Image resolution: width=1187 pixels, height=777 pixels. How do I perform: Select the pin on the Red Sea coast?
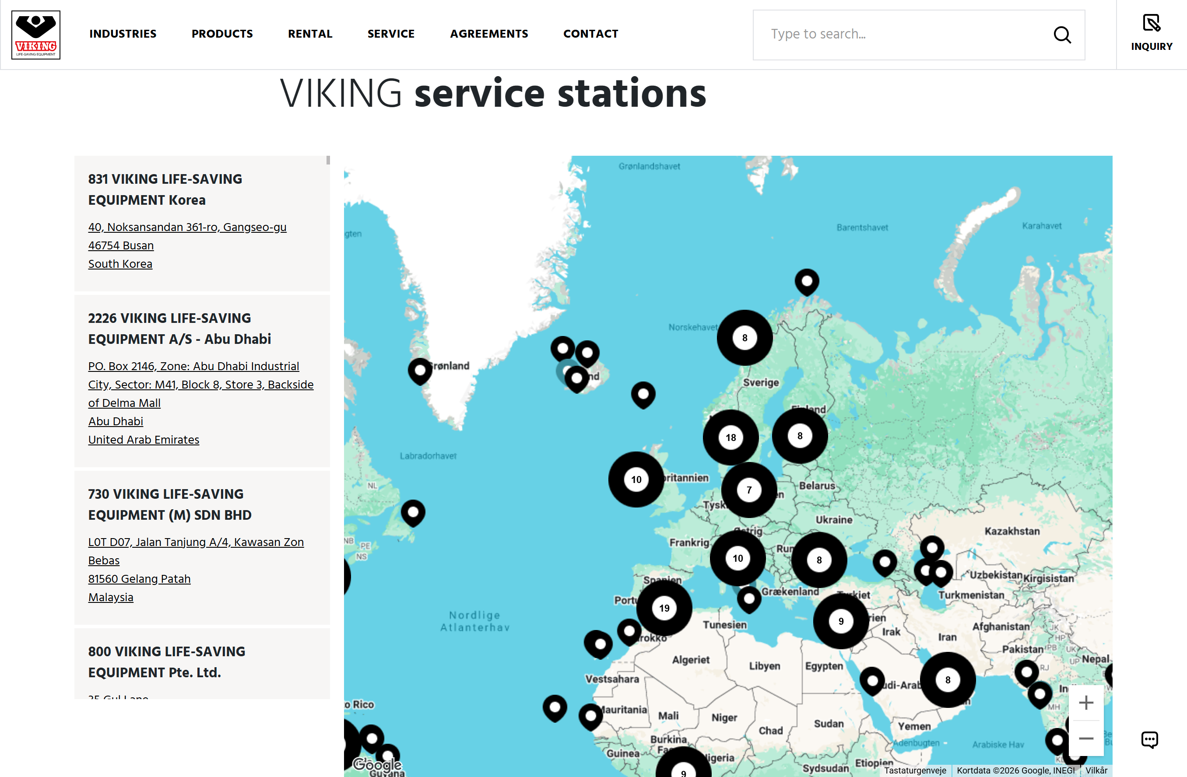pos(872,681)
